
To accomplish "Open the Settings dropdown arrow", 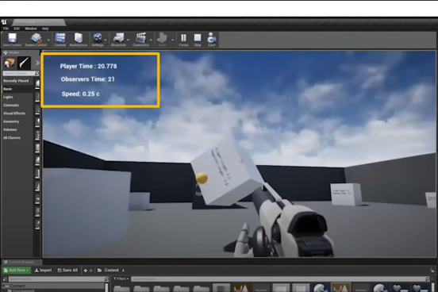I will click(x=106, y=40).
